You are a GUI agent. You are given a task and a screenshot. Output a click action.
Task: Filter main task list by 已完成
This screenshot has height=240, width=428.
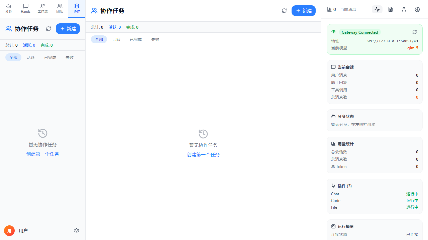click(136, 39)
